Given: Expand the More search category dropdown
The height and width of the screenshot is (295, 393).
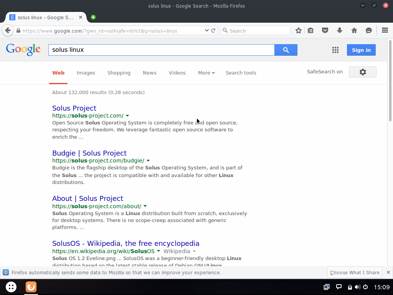Looking at the screenshot, I should click(206, 73).
